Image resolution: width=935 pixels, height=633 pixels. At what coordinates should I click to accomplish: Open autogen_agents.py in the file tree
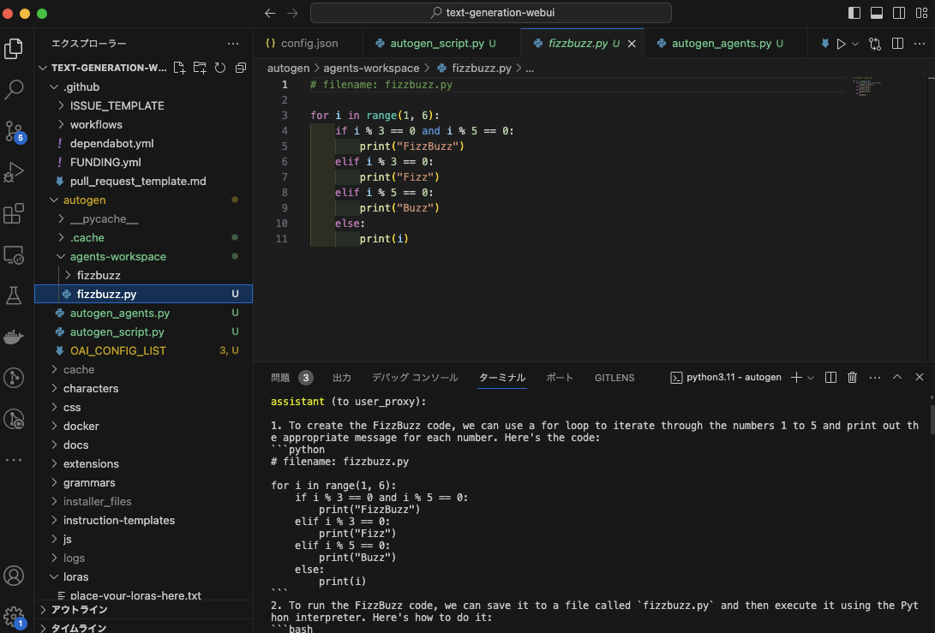click(x=144, y=313)
